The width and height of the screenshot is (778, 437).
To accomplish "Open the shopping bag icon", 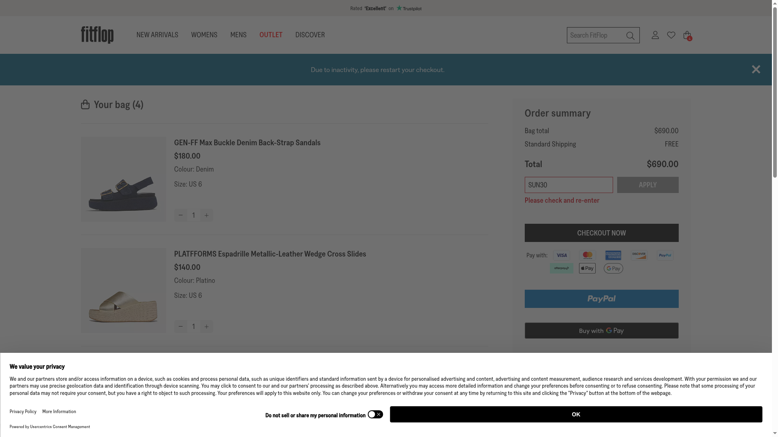I will pos(687,35).
